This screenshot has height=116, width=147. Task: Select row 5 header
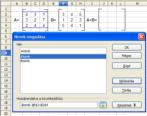click(6, 31)
